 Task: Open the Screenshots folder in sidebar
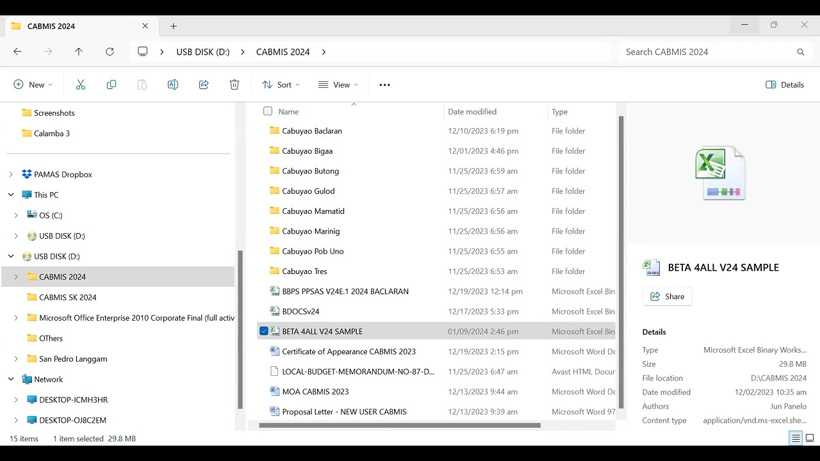[x=48, y=113]
